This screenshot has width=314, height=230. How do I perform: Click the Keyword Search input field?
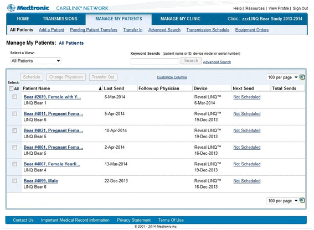point(155,61)
